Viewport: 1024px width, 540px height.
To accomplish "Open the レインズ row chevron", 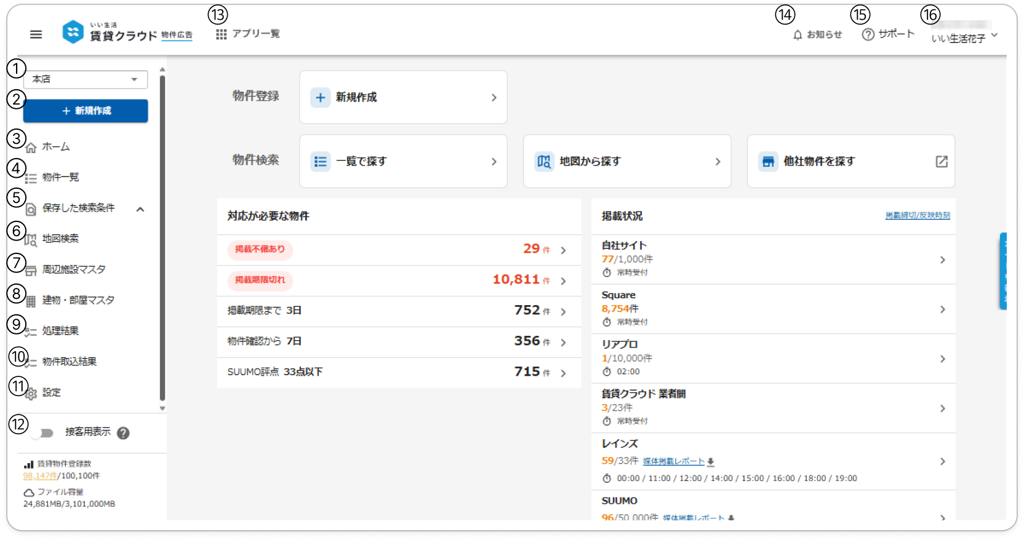I will point(943,462).
